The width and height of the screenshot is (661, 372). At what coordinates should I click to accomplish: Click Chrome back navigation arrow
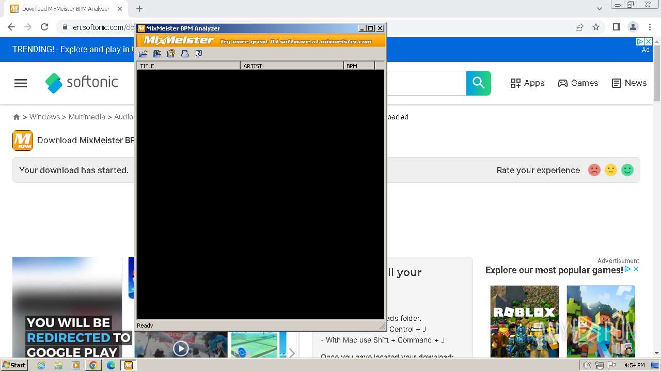11,27
